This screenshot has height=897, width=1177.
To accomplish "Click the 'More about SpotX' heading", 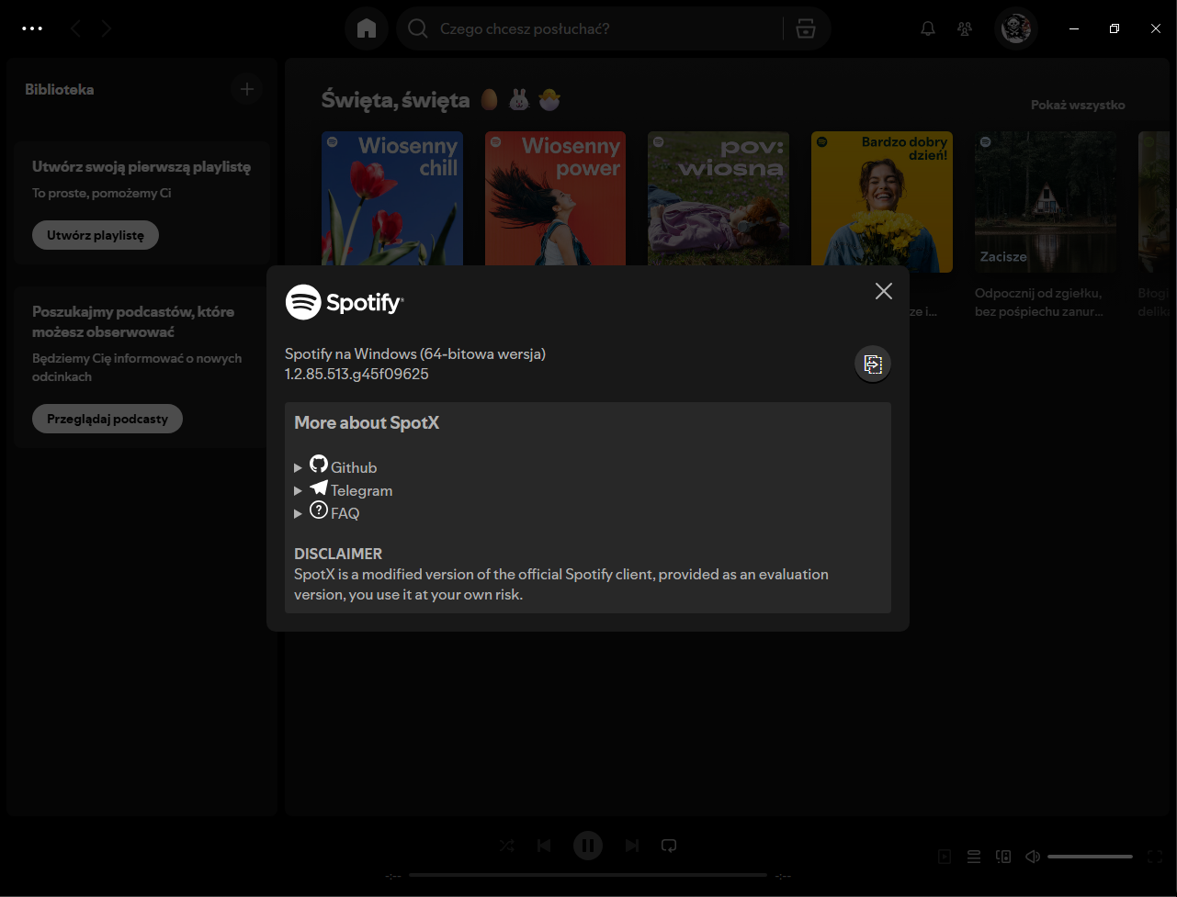I will pos(367,423).
